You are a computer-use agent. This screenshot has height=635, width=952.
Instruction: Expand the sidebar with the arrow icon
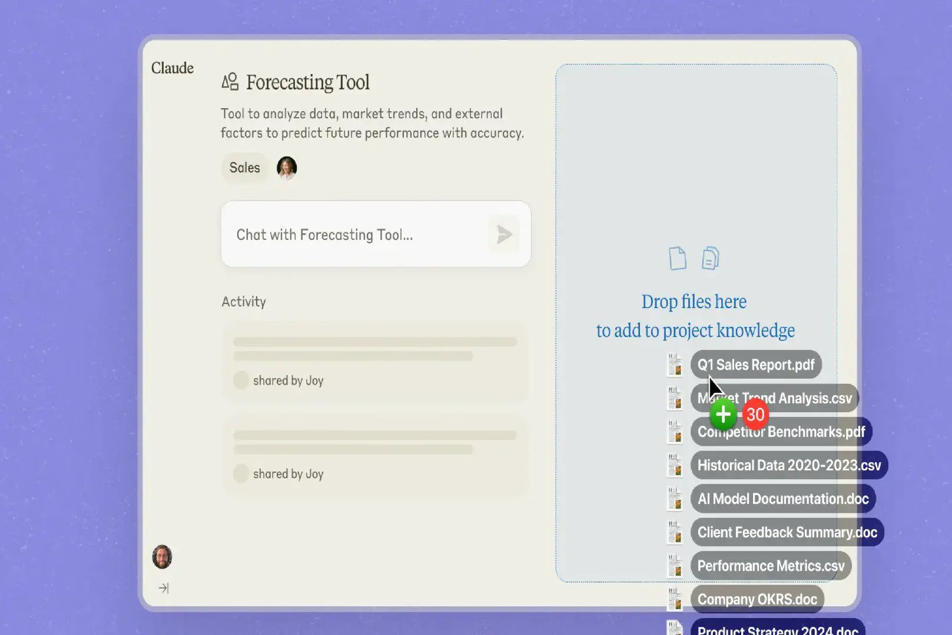[x=164, y=588]
